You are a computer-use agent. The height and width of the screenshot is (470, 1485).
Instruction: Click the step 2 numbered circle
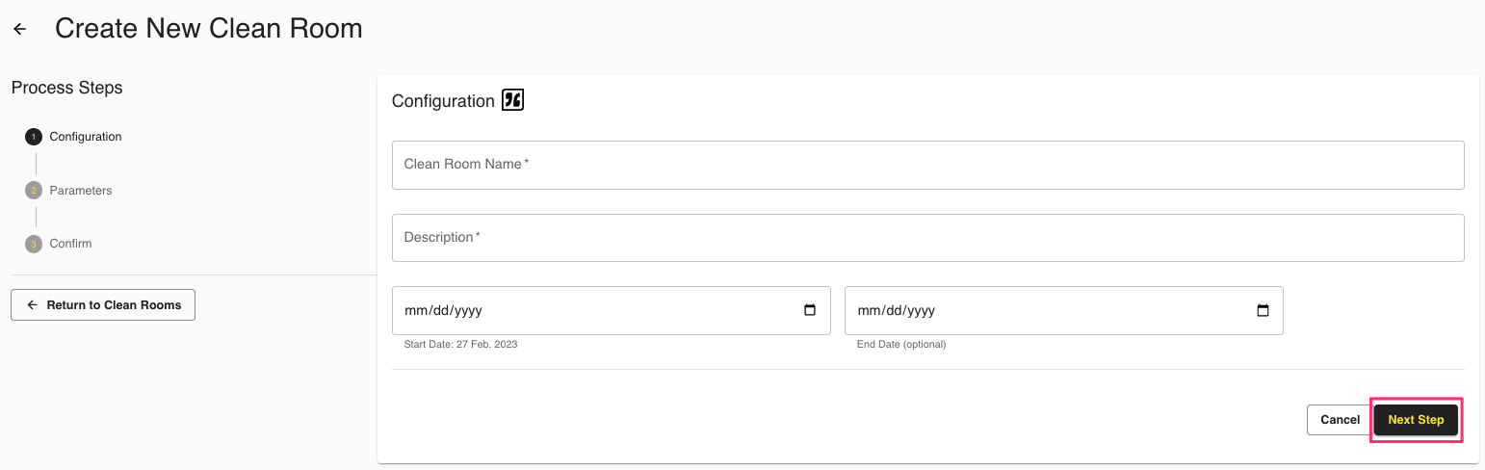34,191
